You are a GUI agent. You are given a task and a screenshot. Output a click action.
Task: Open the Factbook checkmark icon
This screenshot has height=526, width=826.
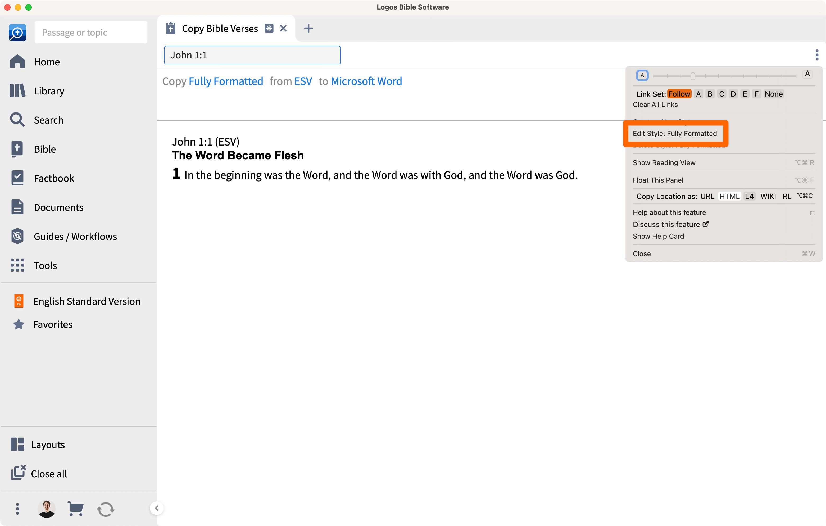pyautogui.click(x=17, y=178)
